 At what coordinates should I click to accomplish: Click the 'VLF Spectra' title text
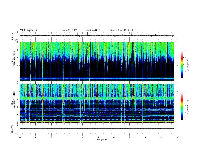click(28, 30)
